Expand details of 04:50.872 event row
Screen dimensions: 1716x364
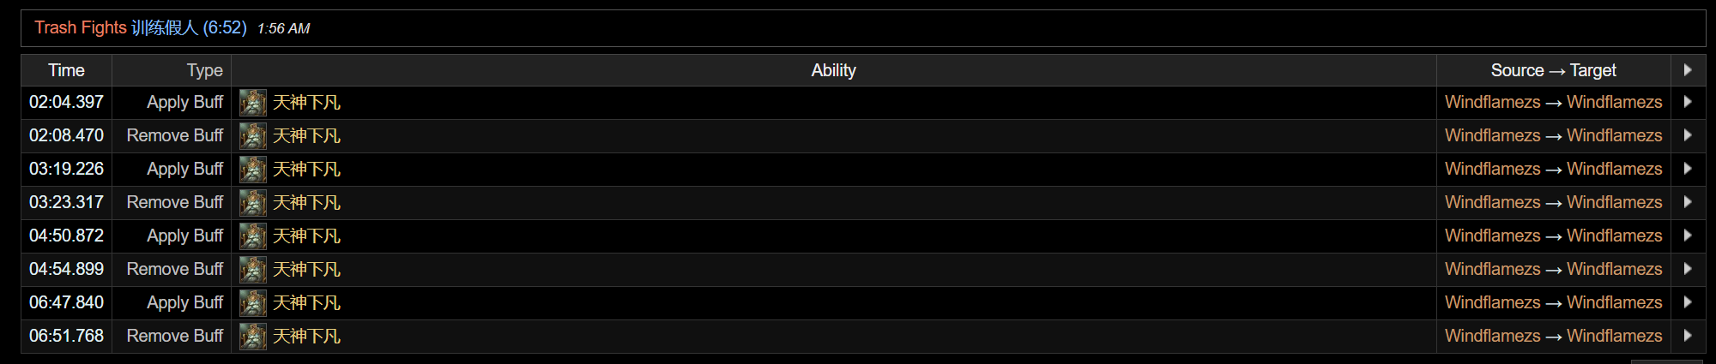point(1688,236)
